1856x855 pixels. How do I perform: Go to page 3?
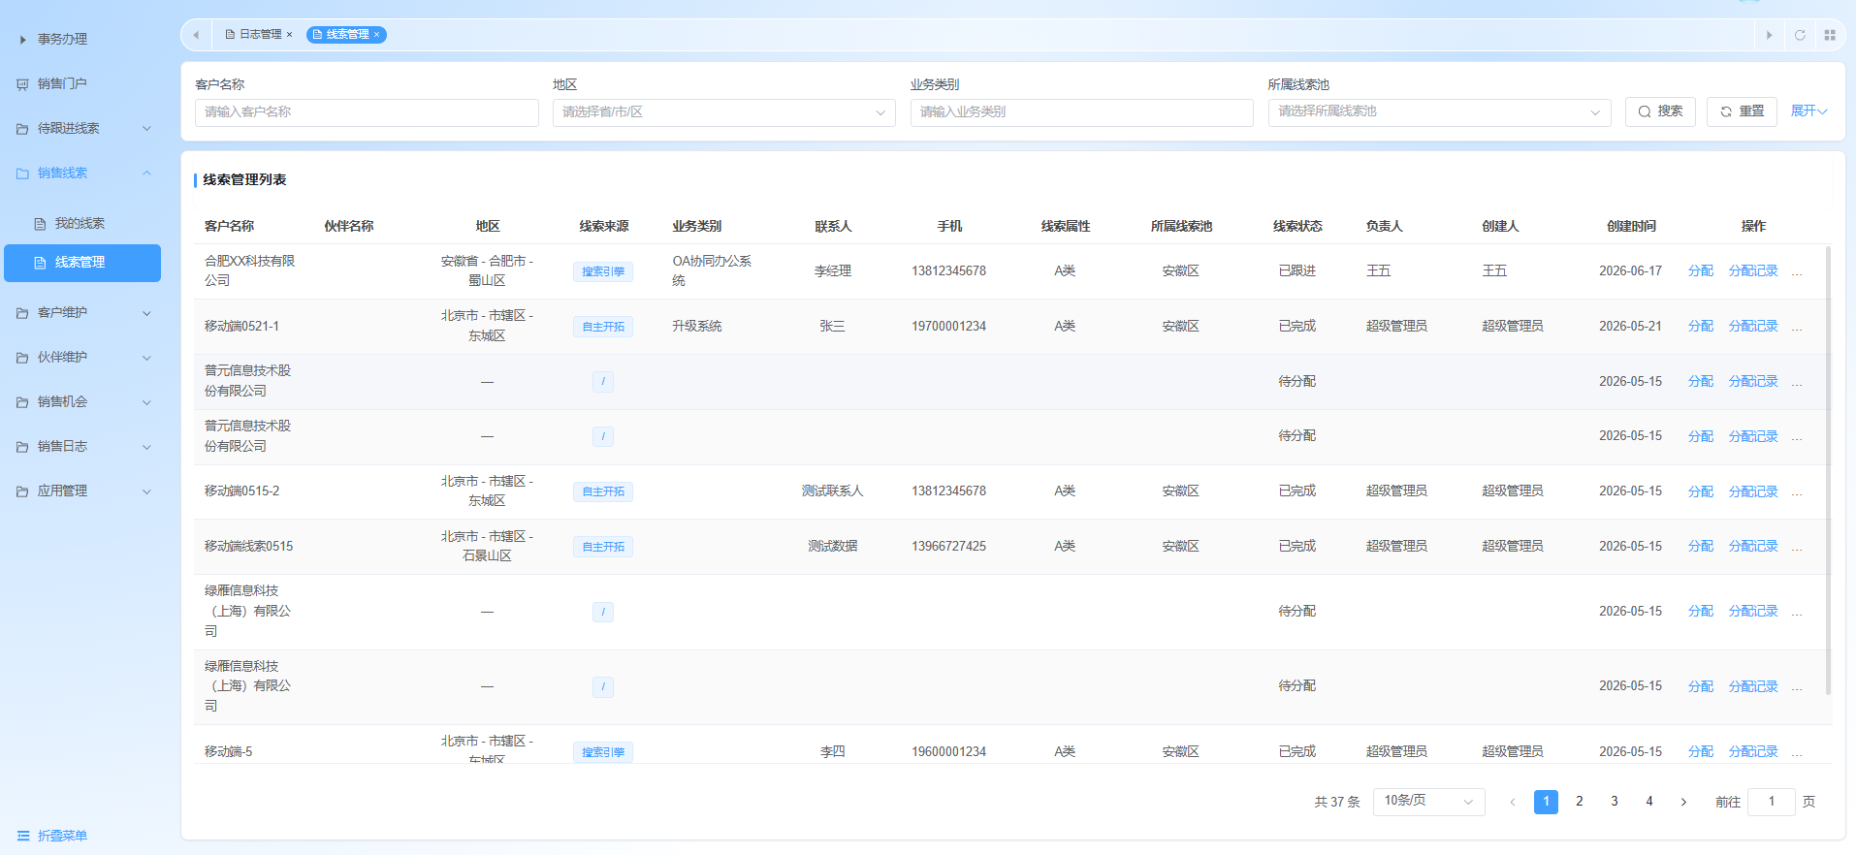point(1615,802)
